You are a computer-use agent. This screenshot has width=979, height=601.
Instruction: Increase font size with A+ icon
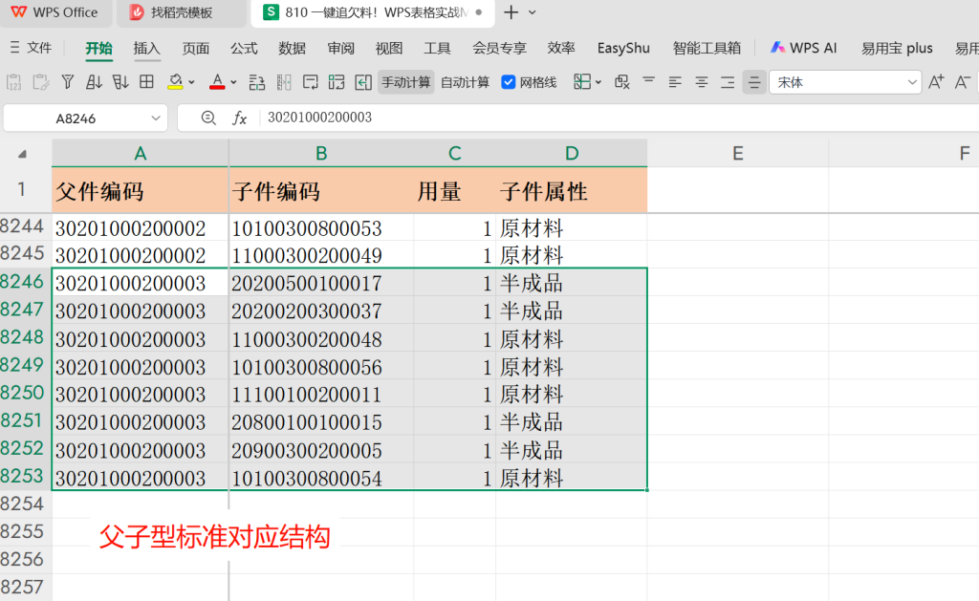[x=936, y=82]
